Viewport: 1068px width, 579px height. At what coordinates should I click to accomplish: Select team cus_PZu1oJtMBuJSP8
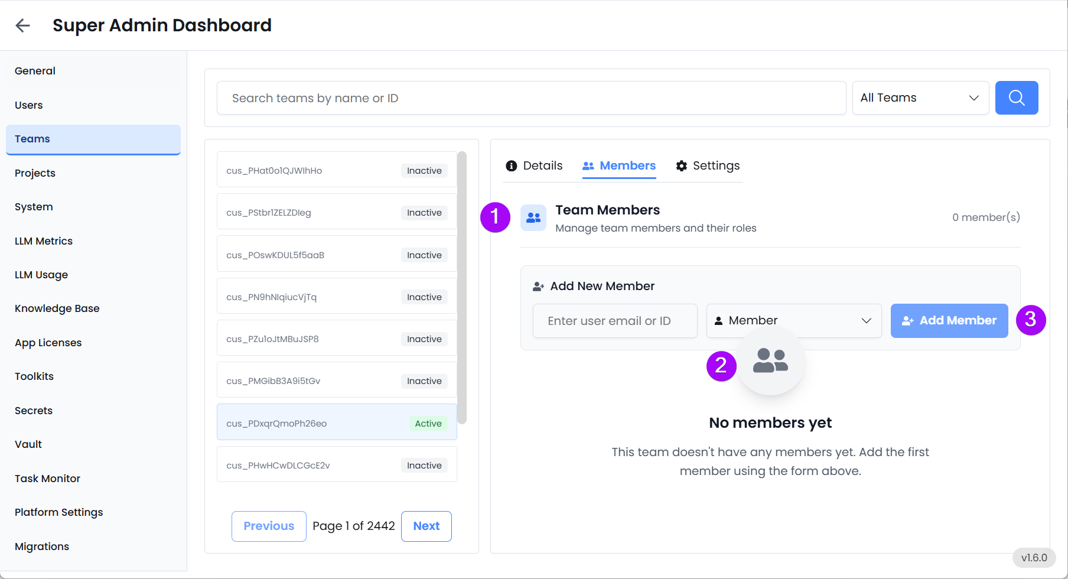point(337,338)
